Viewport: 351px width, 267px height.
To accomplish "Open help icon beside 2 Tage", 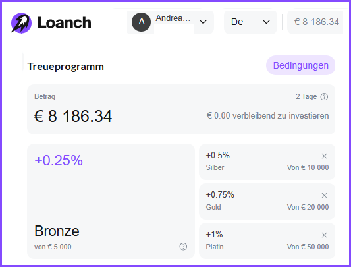I will point(324,97).
